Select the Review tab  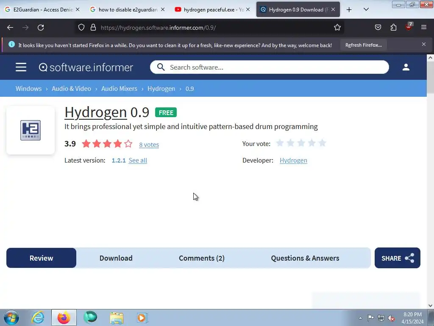coord(41,258)
